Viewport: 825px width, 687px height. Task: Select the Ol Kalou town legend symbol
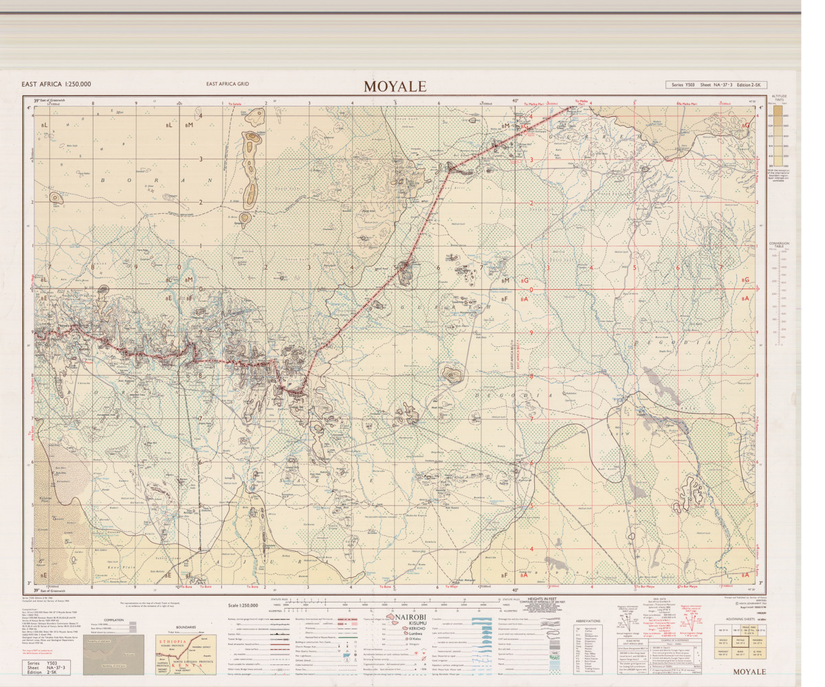(x=406, y=639)
